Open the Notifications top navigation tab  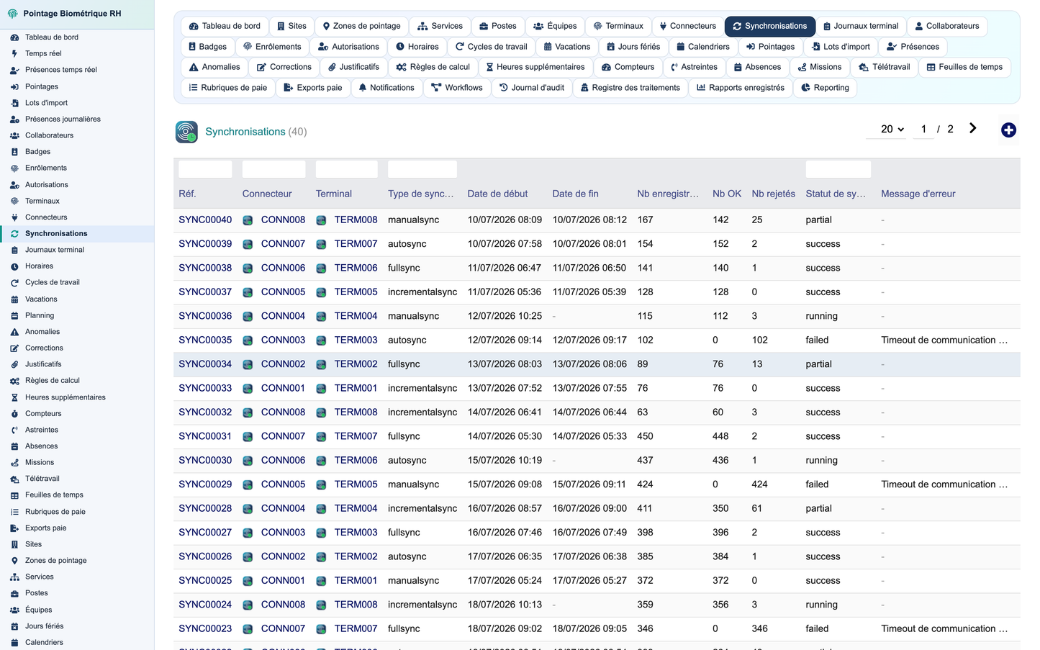(x=386, y=88)
